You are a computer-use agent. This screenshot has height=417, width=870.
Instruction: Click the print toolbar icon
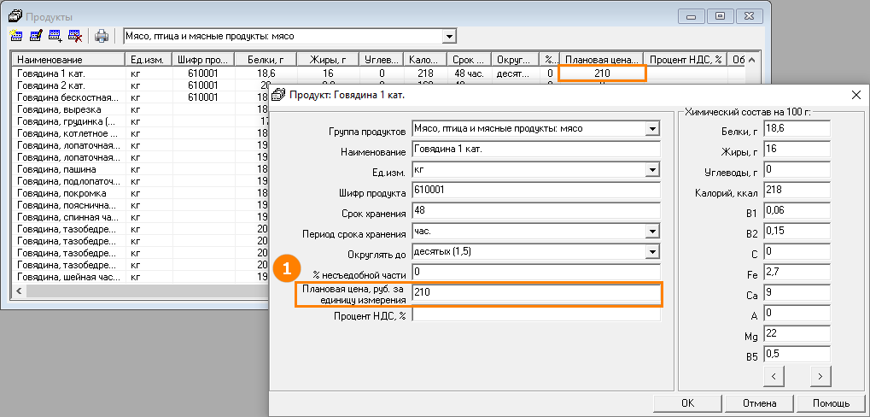coord(102,36)
